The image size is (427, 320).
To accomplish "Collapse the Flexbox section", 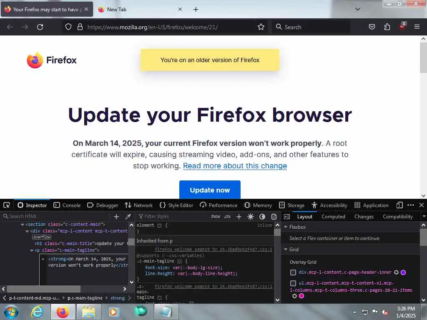I will coord(286,227).
